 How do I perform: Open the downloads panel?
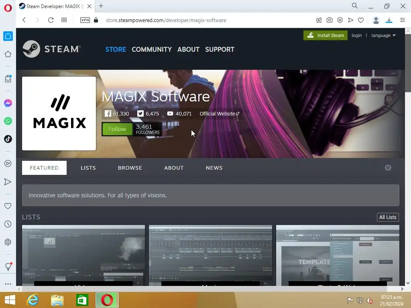pyautogui.click(x=389, y=20)
